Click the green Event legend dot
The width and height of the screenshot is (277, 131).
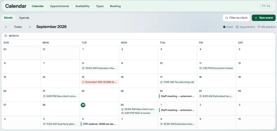pyautogui.click(x=224, y=27)
